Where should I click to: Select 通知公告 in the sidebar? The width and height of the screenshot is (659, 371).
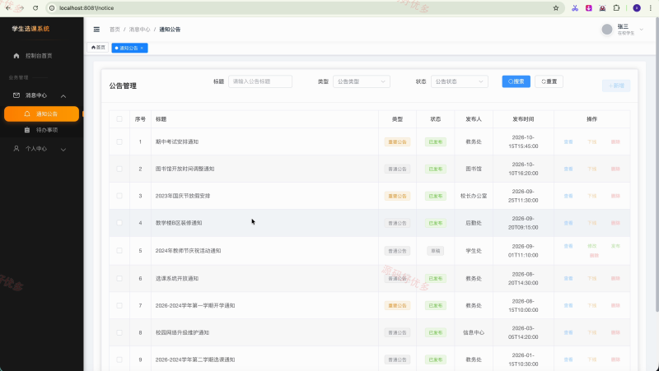click(42, 114)
